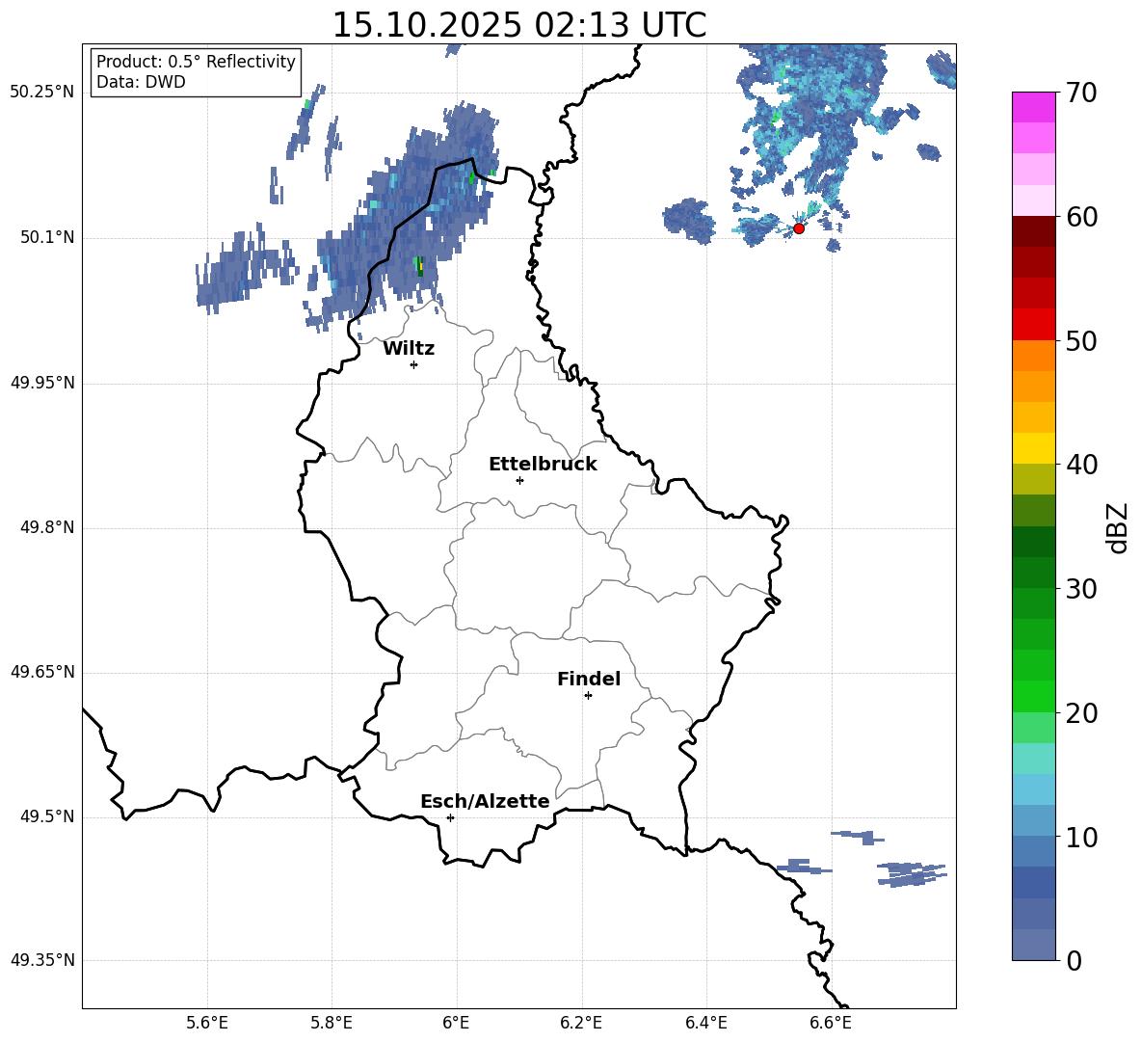This screenshot has height=1042, width=1141.
Task: Click the yellow 40 dBZ colorbar segment
Action: tap(1034, 449)
